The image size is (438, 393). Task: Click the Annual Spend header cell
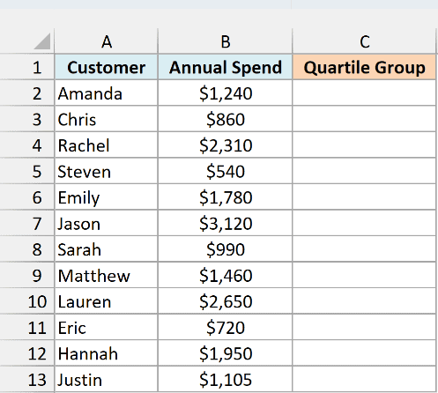click(x=225, y=67)
